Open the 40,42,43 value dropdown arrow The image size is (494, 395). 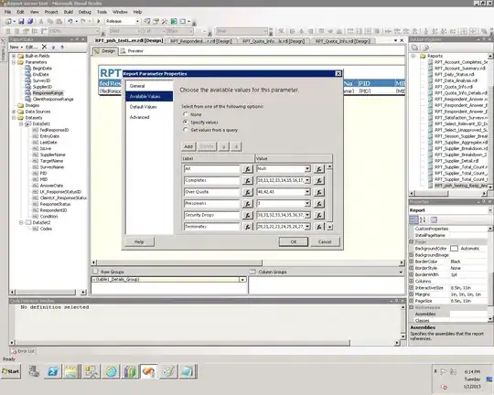point(307,192)
